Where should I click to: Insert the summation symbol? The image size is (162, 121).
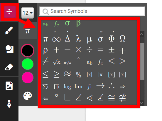click(45, 87)
